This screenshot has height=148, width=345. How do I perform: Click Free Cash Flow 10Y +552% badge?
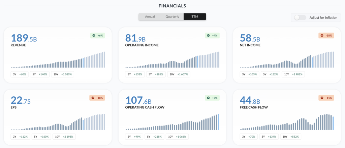292,137
